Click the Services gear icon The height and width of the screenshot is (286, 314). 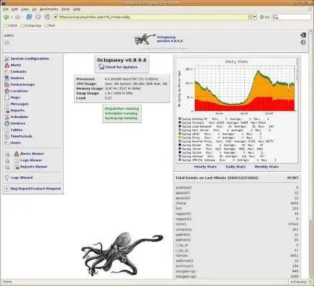7,123
